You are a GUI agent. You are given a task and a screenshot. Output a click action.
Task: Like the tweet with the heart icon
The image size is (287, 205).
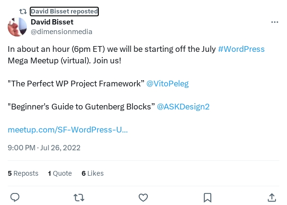pos(143,197)
